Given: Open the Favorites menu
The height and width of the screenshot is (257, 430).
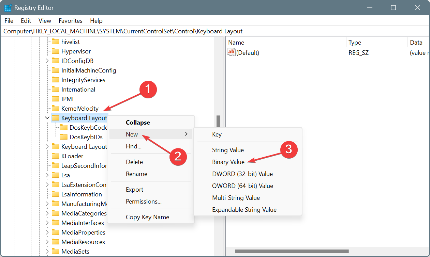Looking at the screenshot, I should click(71, 21).
